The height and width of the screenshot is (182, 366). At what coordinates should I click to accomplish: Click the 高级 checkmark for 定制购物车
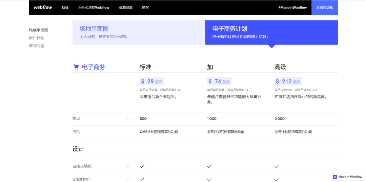tap(277, 179)
